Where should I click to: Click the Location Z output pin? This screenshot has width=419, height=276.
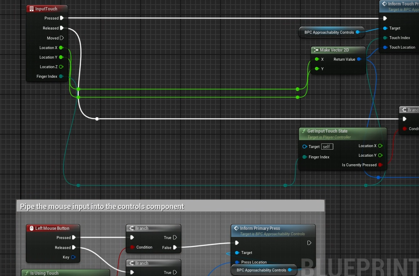61,67
